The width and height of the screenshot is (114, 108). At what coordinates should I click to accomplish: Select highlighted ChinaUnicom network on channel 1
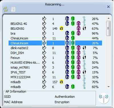(55, 43)
